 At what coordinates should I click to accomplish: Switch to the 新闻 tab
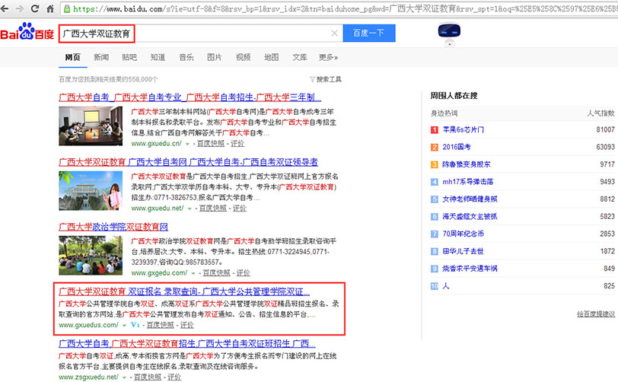click(x=101, y=58)
